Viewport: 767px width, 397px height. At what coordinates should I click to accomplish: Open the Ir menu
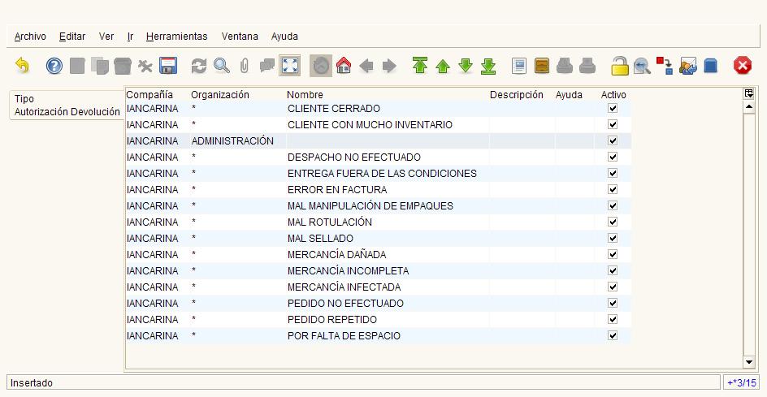click(x=130, y=37)
